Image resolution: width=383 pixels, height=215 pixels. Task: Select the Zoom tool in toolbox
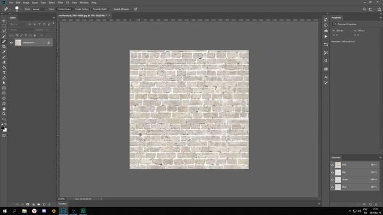(4, 114)
